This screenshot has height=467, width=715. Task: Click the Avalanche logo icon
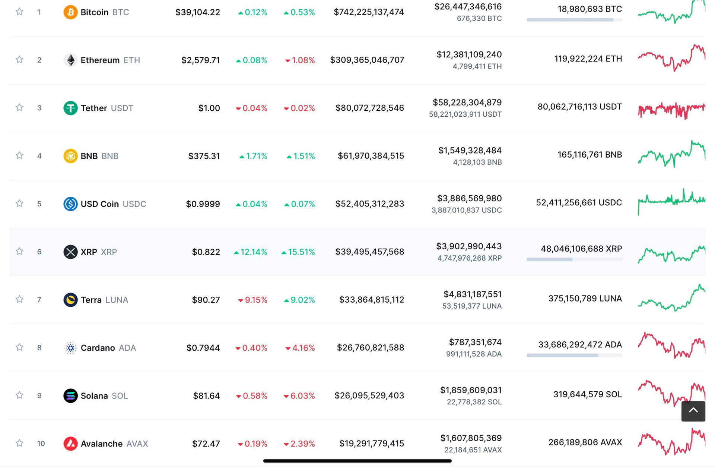pos(70,444)
